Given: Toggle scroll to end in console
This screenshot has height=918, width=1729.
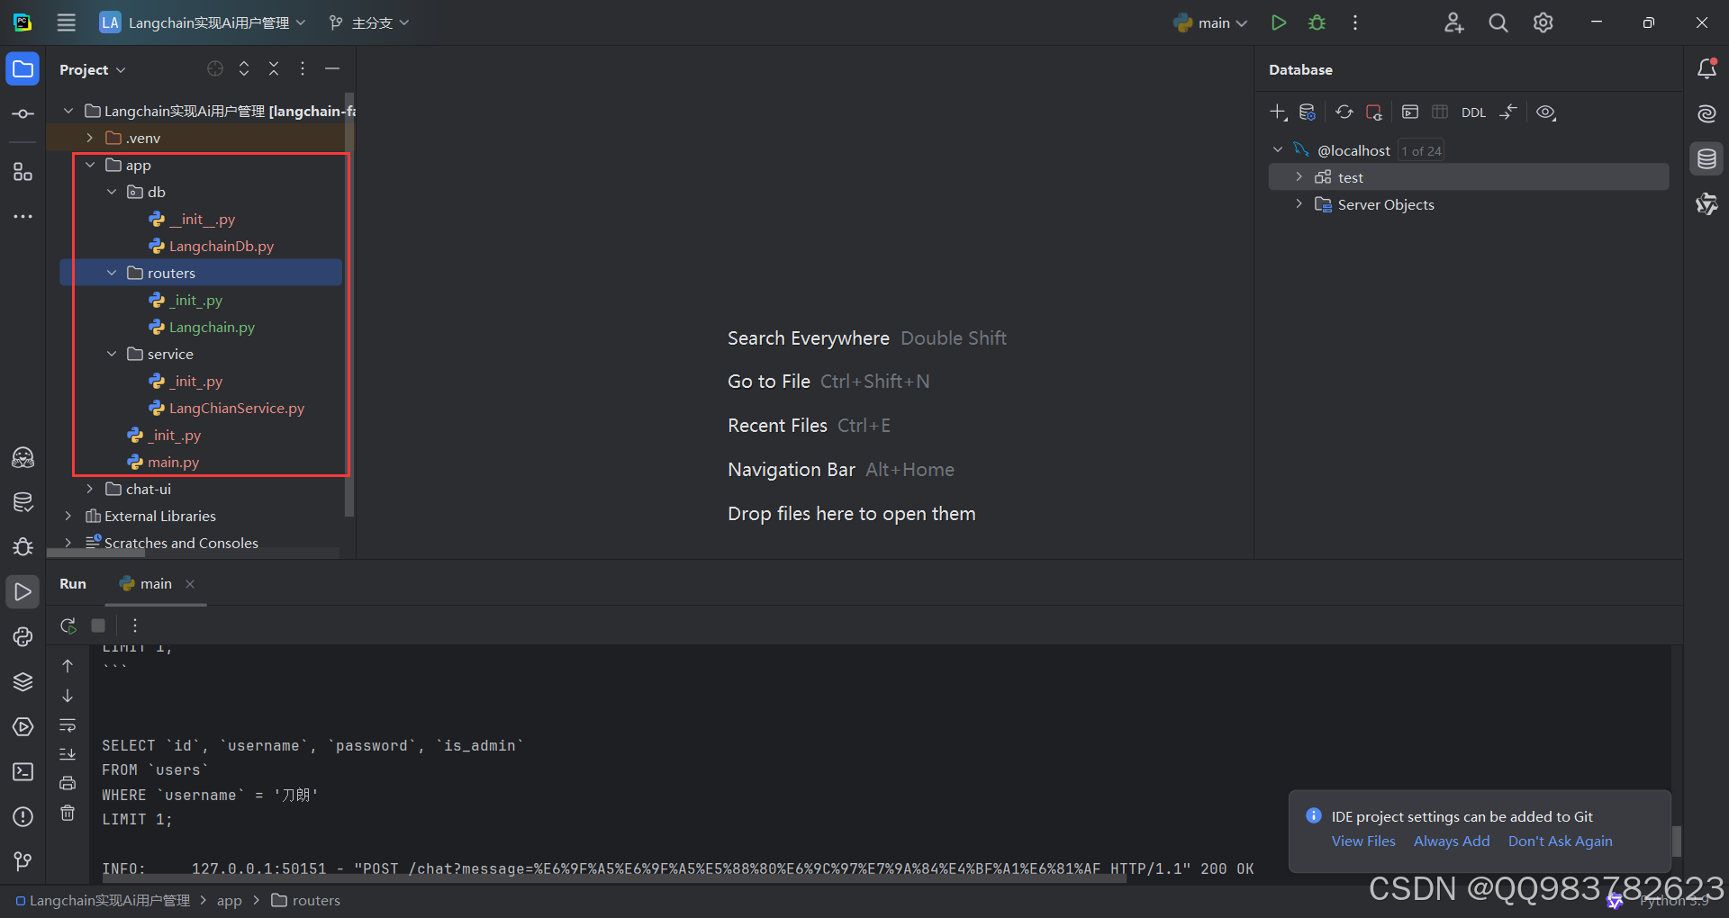Looking at the screenshot, I should tap(68, 754).
